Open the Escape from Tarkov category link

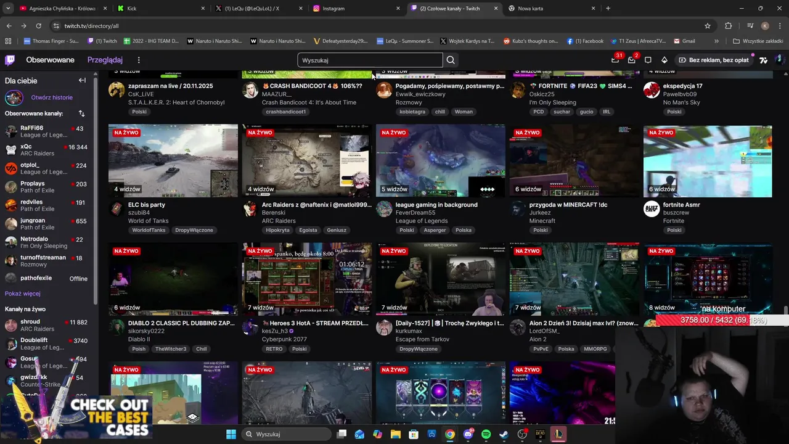click(423, 339)
